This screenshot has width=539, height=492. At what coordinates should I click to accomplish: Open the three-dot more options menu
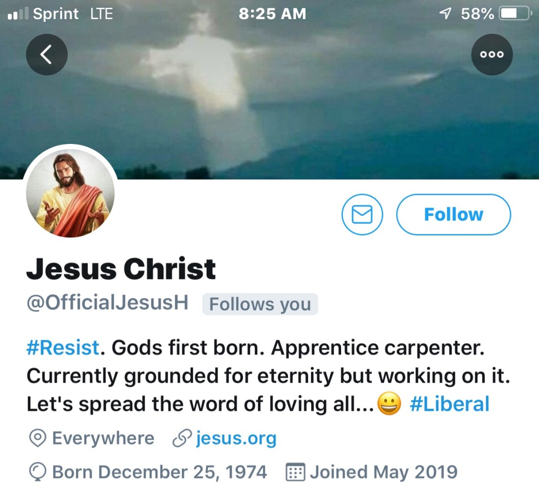point(492,55)
